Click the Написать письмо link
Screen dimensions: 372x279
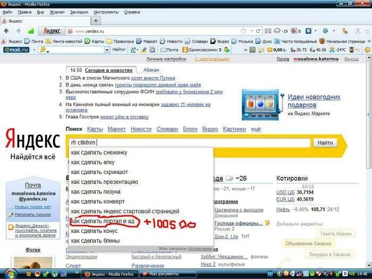point(33,215)
